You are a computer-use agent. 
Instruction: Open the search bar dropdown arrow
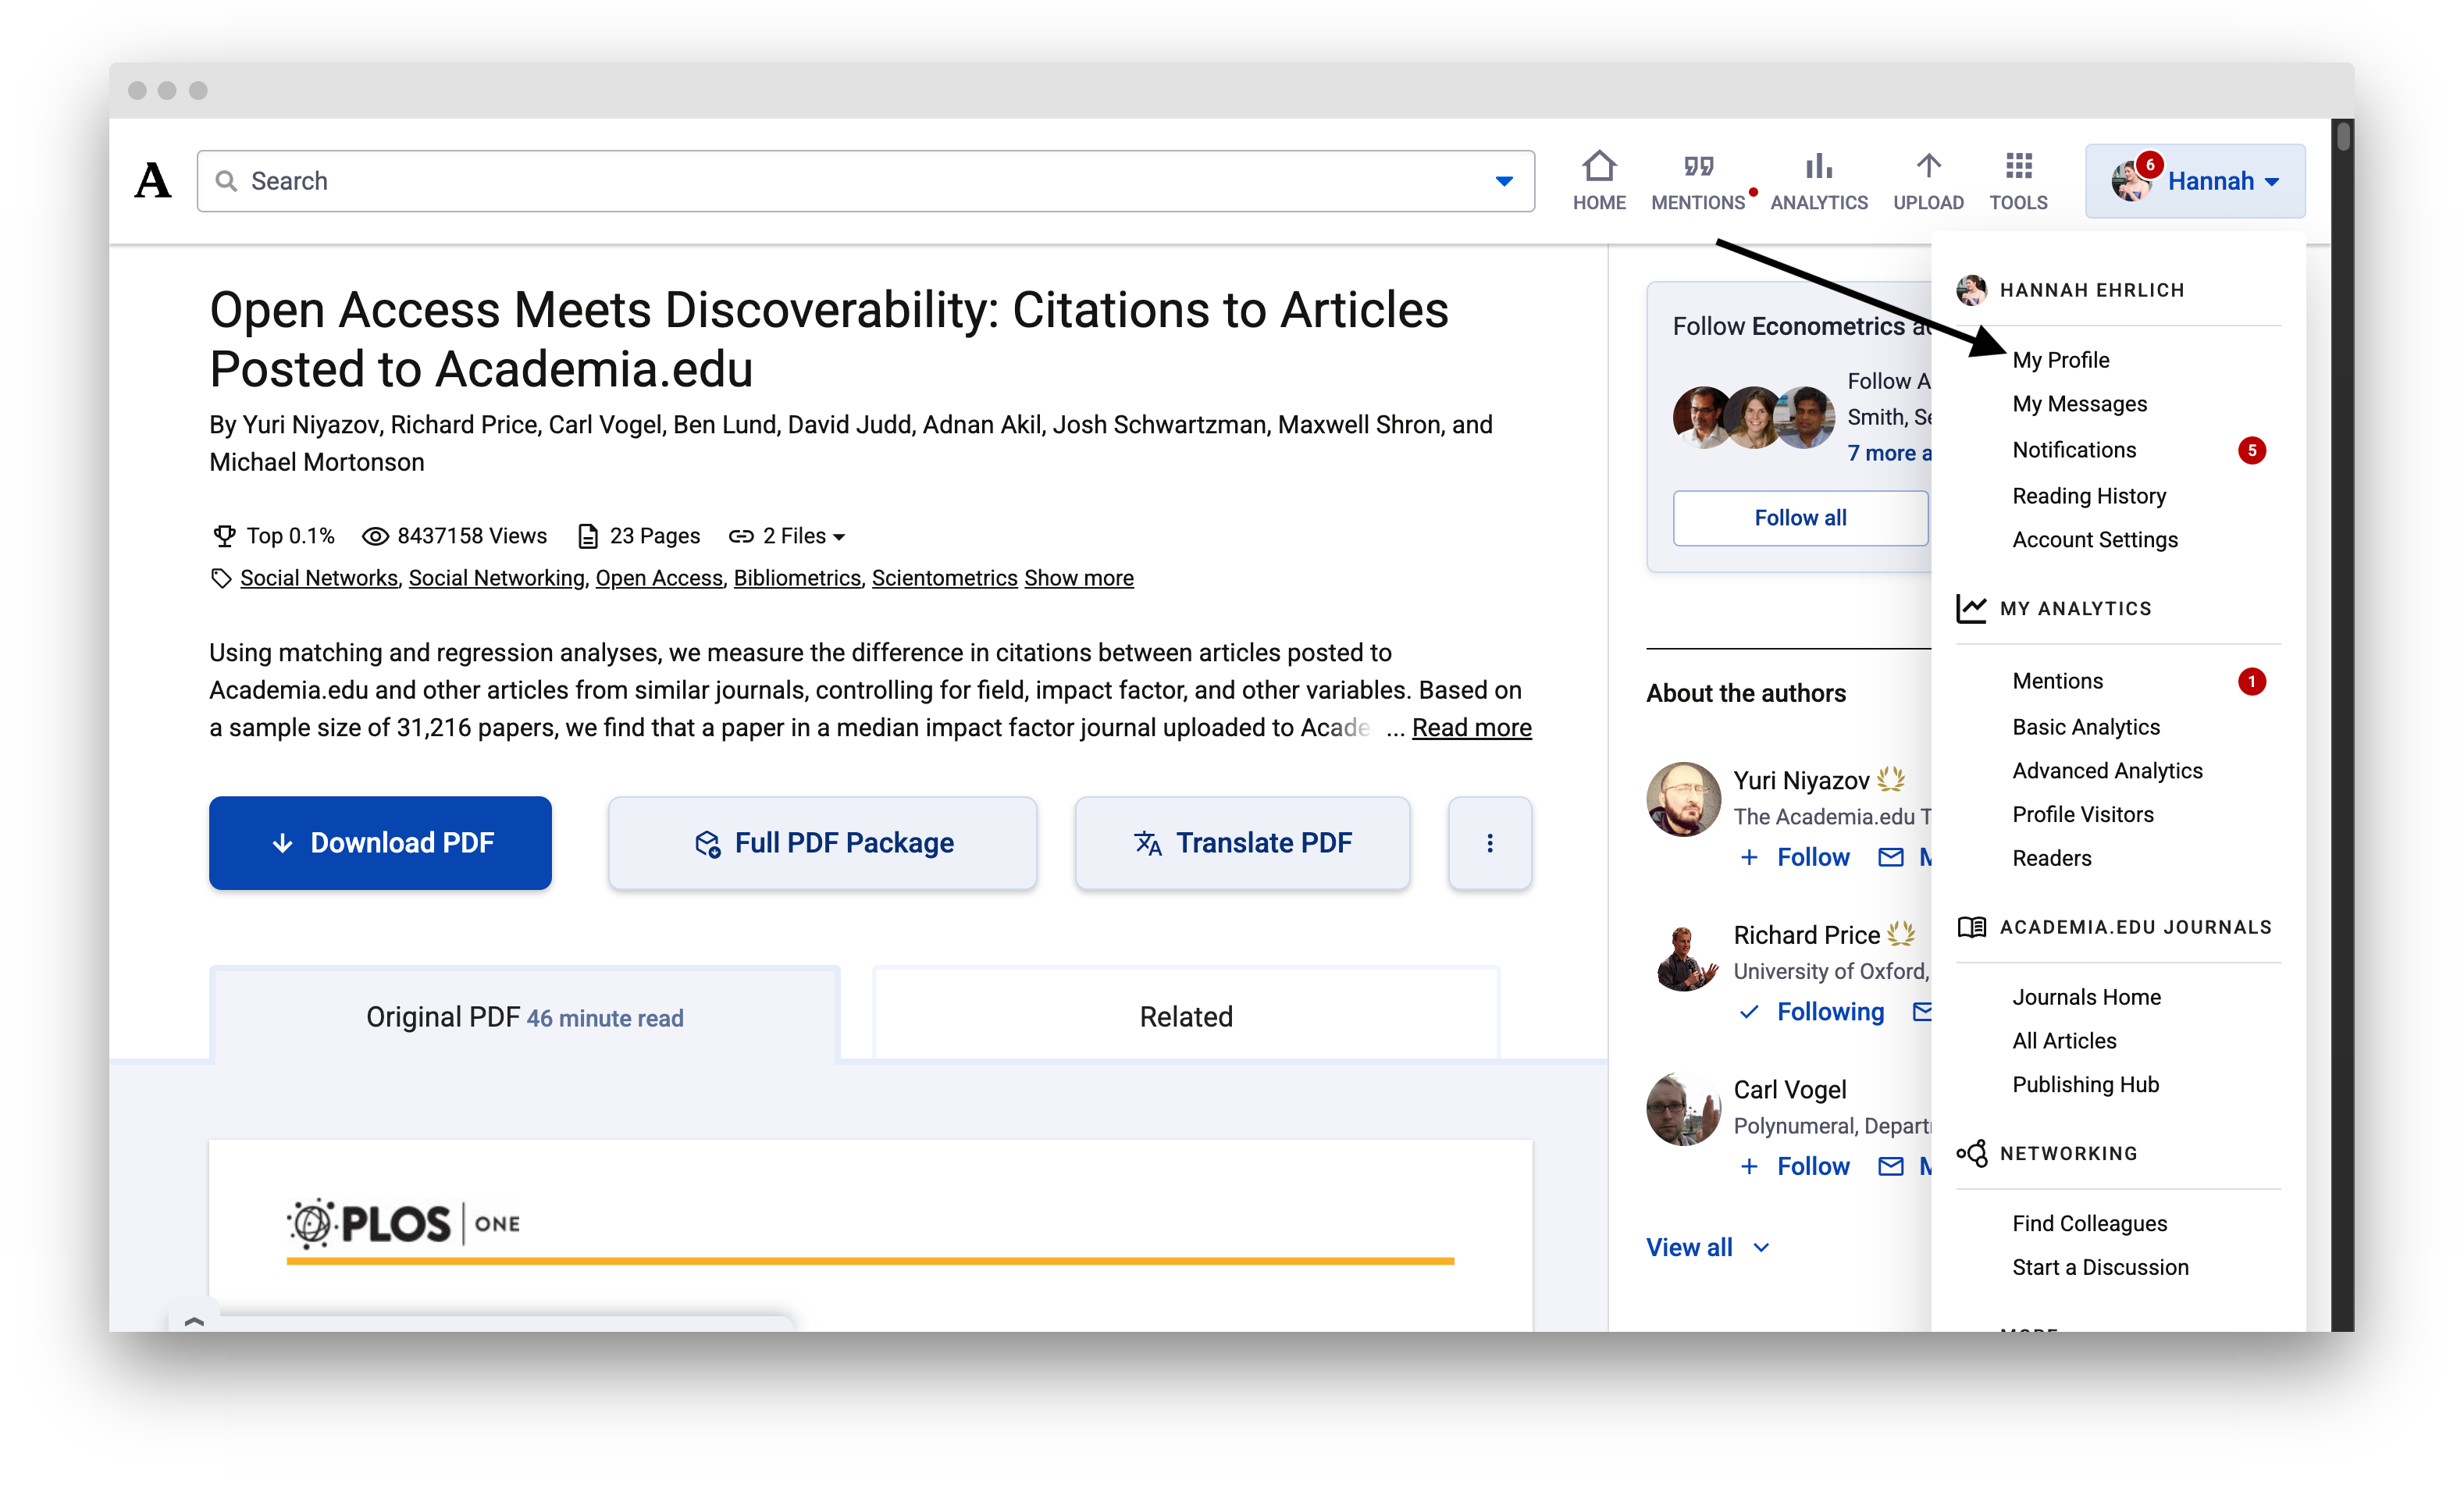(x=1503, y=181)
